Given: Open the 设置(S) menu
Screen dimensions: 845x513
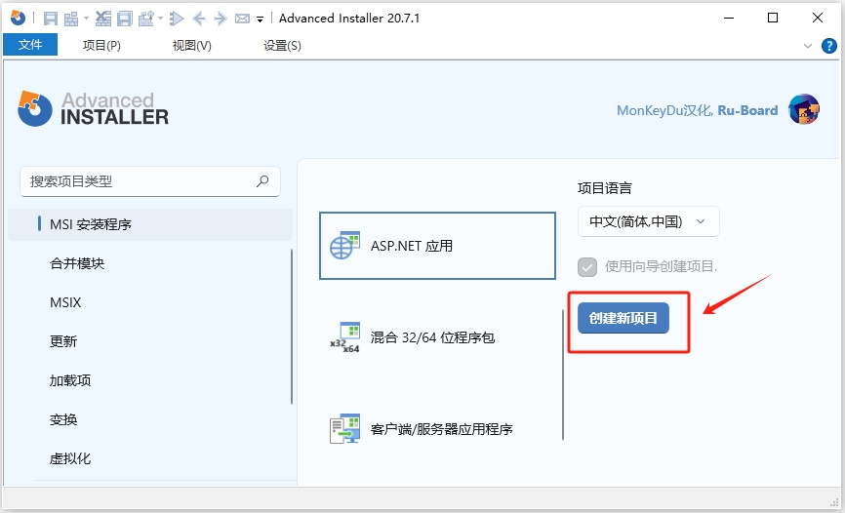Looking at the screenshot, I should (x=282, y=45).
